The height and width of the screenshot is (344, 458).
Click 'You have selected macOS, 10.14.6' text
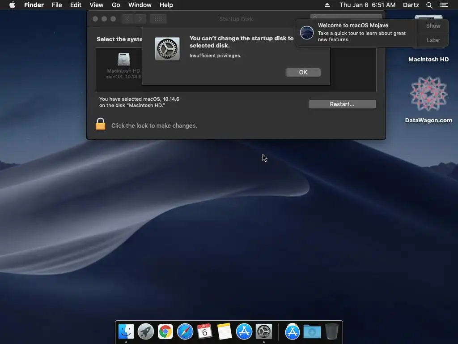point(140,99)
